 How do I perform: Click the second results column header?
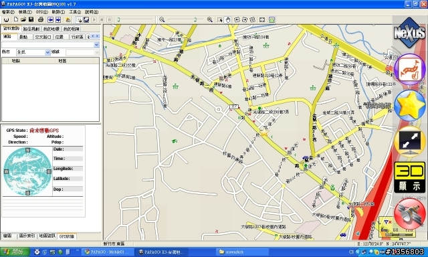[74, 61]
